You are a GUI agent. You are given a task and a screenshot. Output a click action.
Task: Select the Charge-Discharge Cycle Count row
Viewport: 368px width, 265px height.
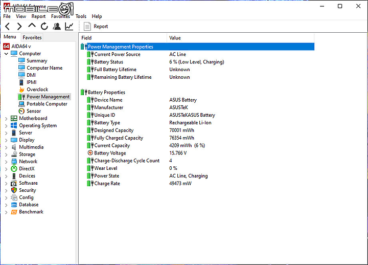pos(197,161)
